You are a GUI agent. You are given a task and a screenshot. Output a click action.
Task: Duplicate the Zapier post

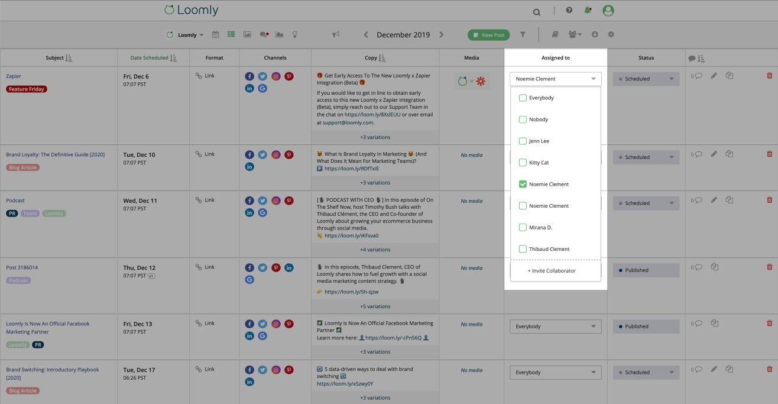click(730, 76)
